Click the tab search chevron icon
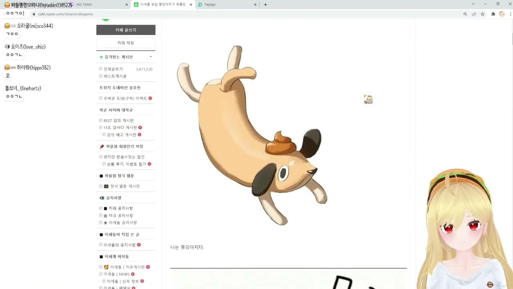This screenshot has width=513, height=289. (x=473, y=4)
